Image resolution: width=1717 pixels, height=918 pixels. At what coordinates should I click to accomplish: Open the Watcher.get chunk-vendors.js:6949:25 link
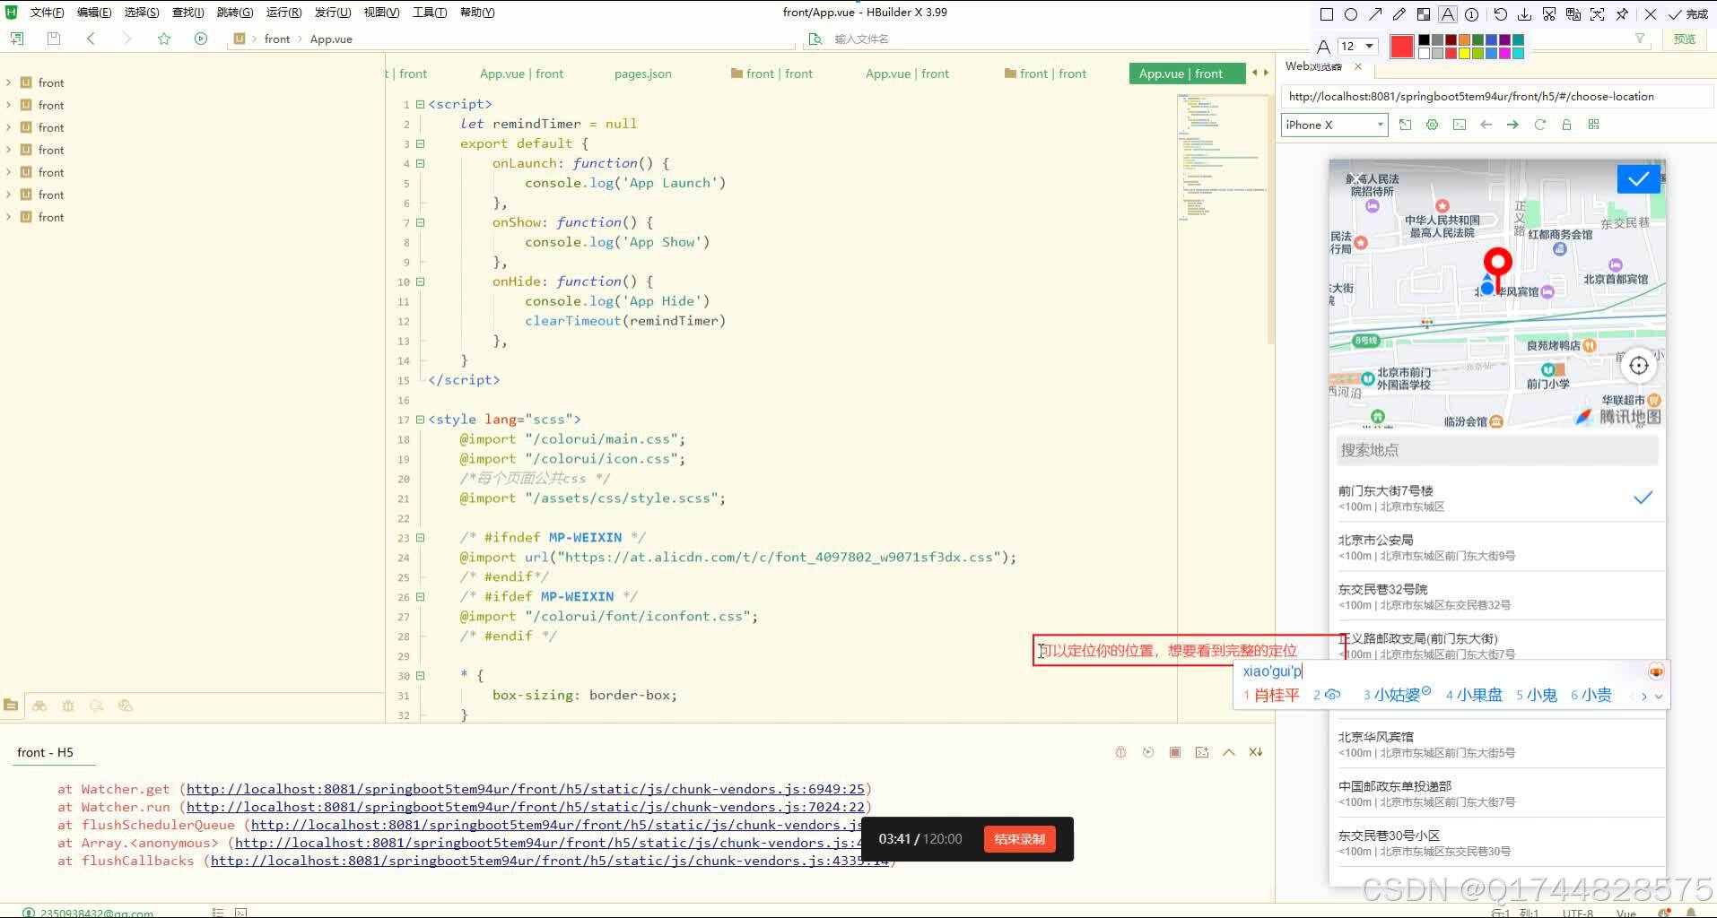coord(526,789)
